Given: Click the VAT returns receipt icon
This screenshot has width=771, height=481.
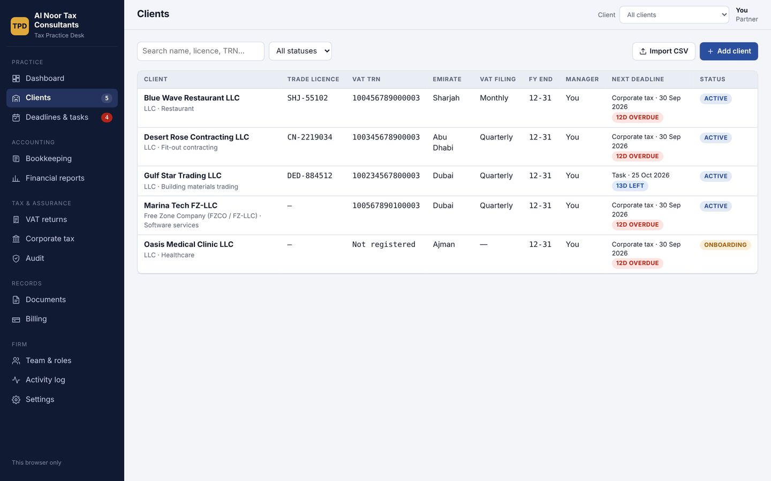Looking at the screenshot, I should (x=16, y=220).
